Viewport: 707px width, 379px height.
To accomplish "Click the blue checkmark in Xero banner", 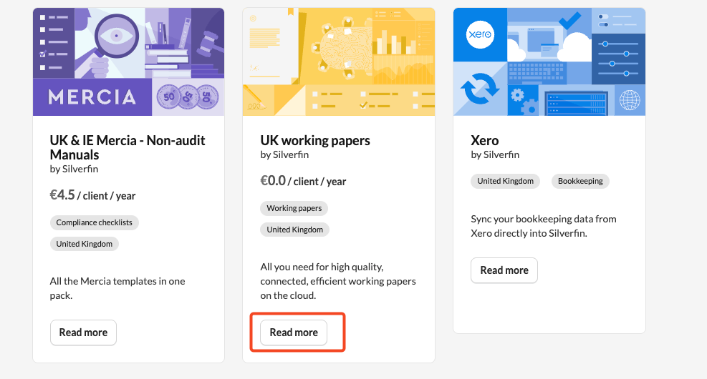I will point(569,21).
